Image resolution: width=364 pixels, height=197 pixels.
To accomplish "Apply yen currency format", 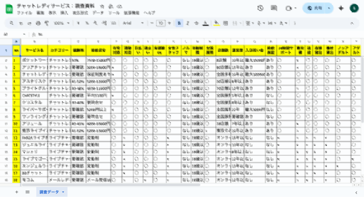I will coord(78,23).
